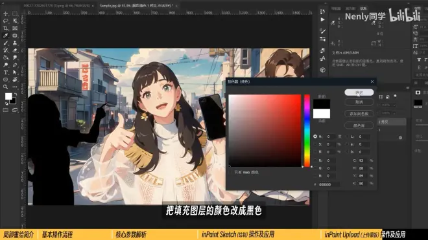
Task: Select the Object Selection tool
Action: [x=15, y=21]
